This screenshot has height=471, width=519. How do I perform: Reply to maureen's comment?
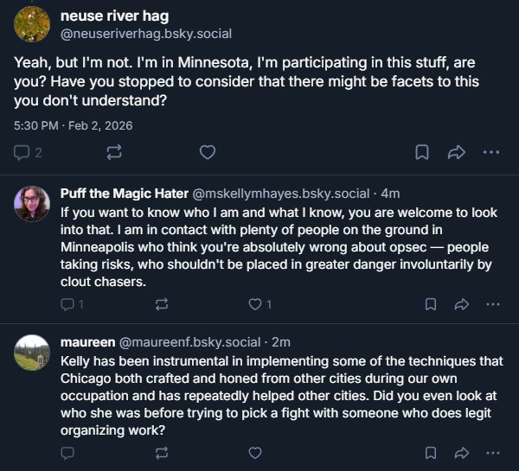68,452
